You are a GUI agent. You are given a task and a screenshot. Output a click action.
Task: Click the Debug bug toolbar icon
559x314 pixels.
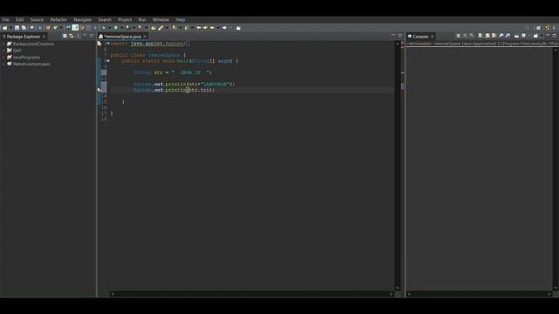[x=104, y=28]
